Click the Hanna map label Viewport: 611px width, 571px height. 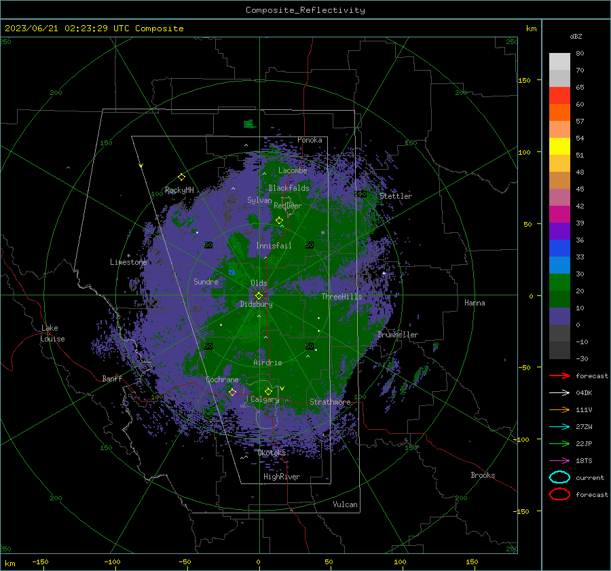(475, 303)
